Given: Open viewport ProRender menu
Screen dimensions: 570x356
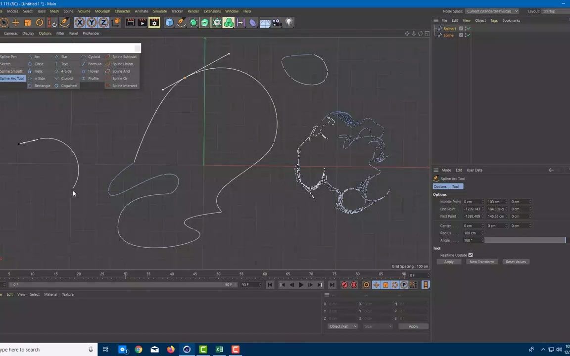Looking at the screenshot, I should click(x=91, y=34).
